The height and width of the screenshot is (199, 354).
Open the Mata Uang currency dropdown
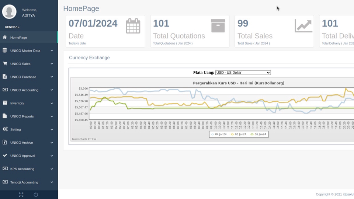[243, 73]
